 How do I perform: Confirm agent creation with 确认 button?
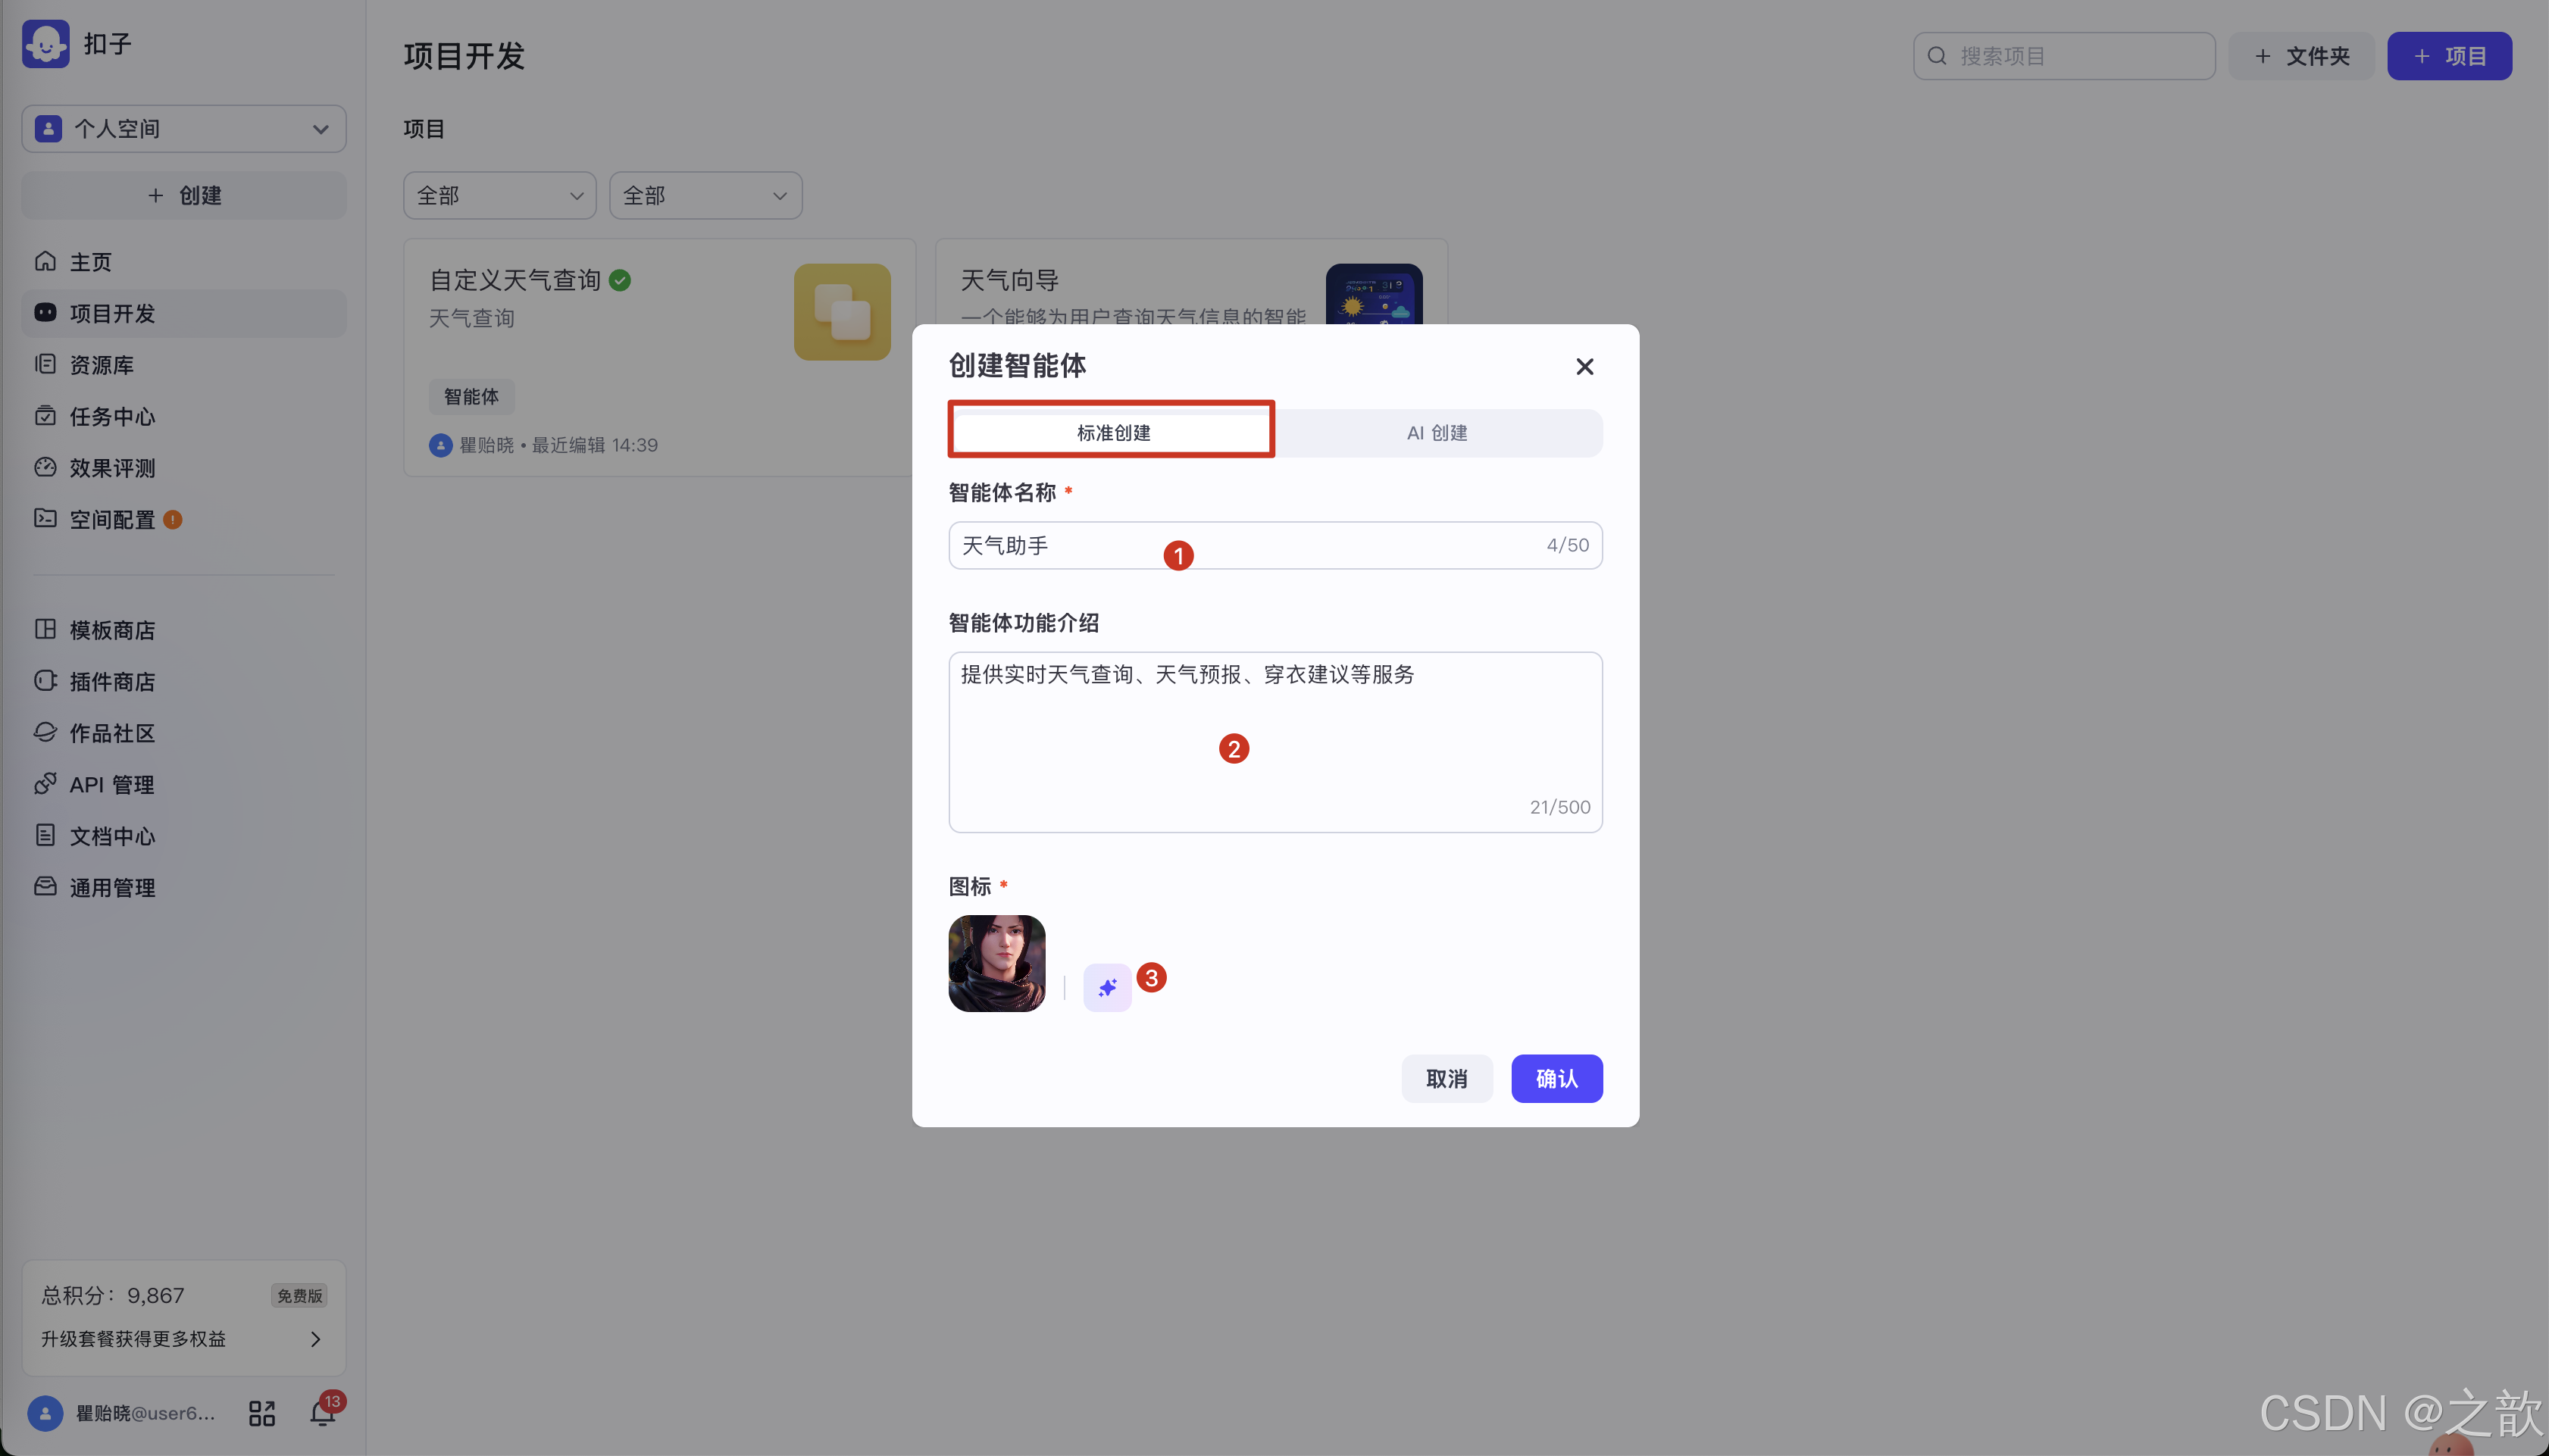pyautogui.click(x=1556, y=1078)
